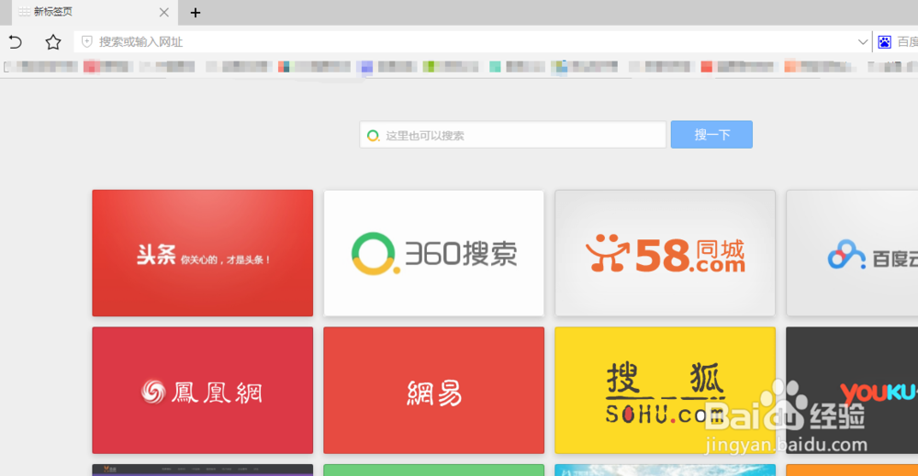This screenshot has height=476, width=918.
Task: Bookmark page with the star icon
Action: tap(52, 41)
